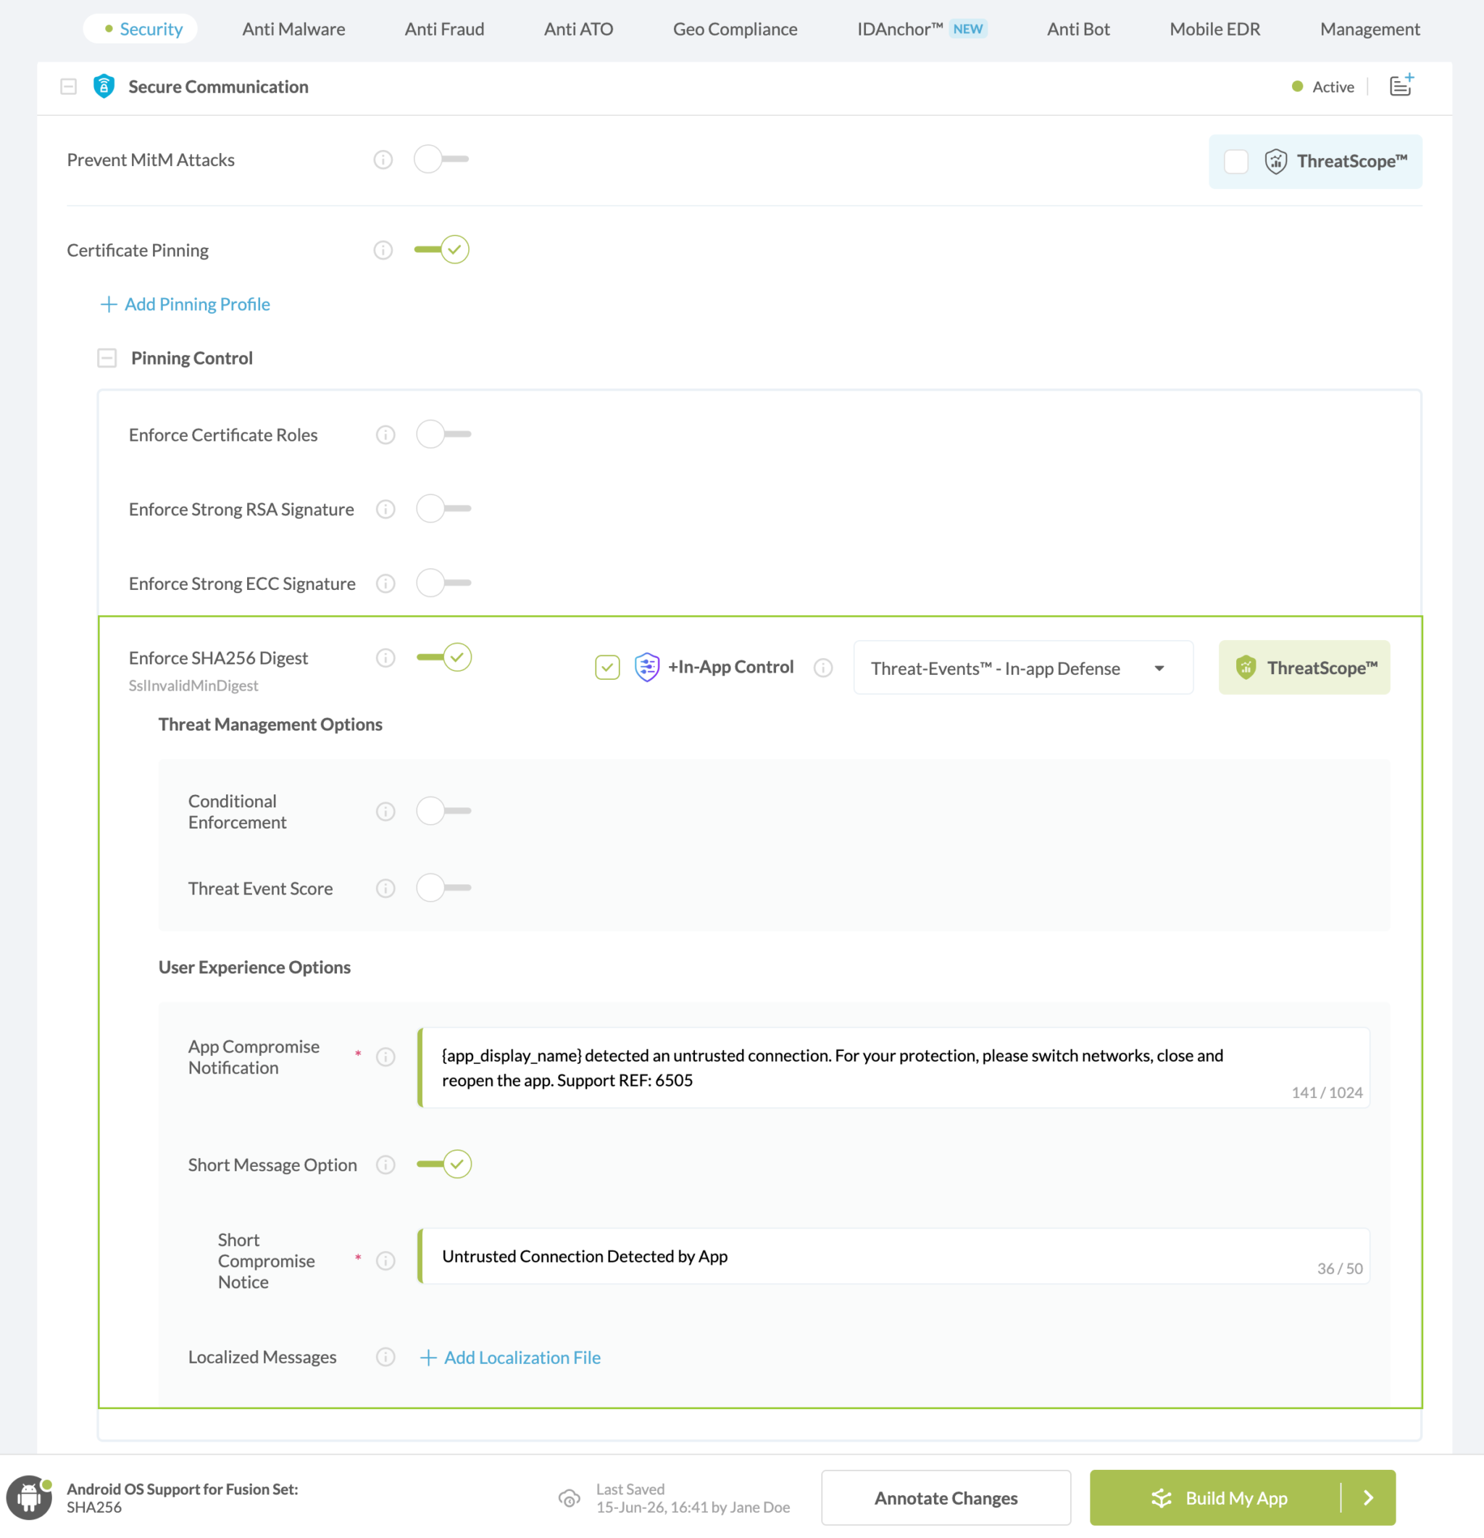
Task: Click the In-App Control shield icon
Action: [x=646, y=668]
